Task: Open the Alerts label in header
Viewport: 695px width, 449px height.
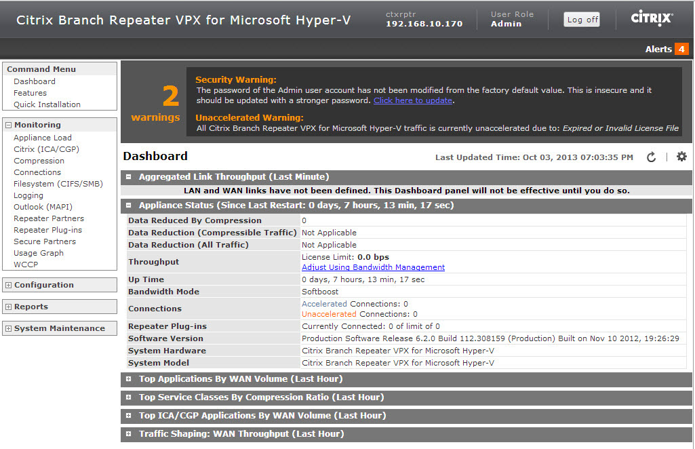Action: pyautogui.click(x=658, y=50)
